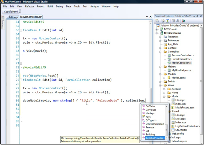
Task: Collapse the Views folder
Action: [160, 85]
